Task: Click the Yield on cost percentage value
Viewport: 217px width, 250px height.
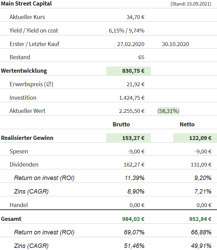Action: [x=137, y=30]
